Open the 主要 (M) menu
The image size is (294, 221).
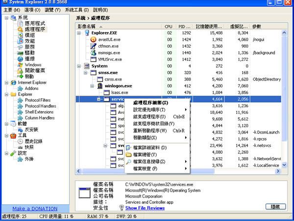12,10
